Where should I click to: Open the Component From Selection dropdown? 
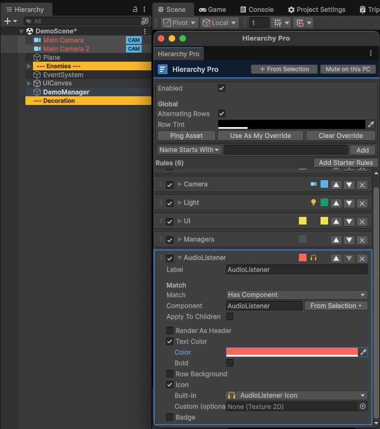pos(336,306)
